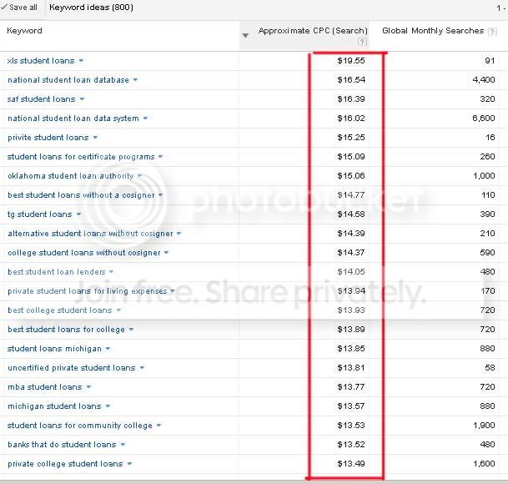Image resolution: width=508 pixels, height=484 pixels.
Task: Click the 1,900 monthly searches value
Action: point(484,426)
